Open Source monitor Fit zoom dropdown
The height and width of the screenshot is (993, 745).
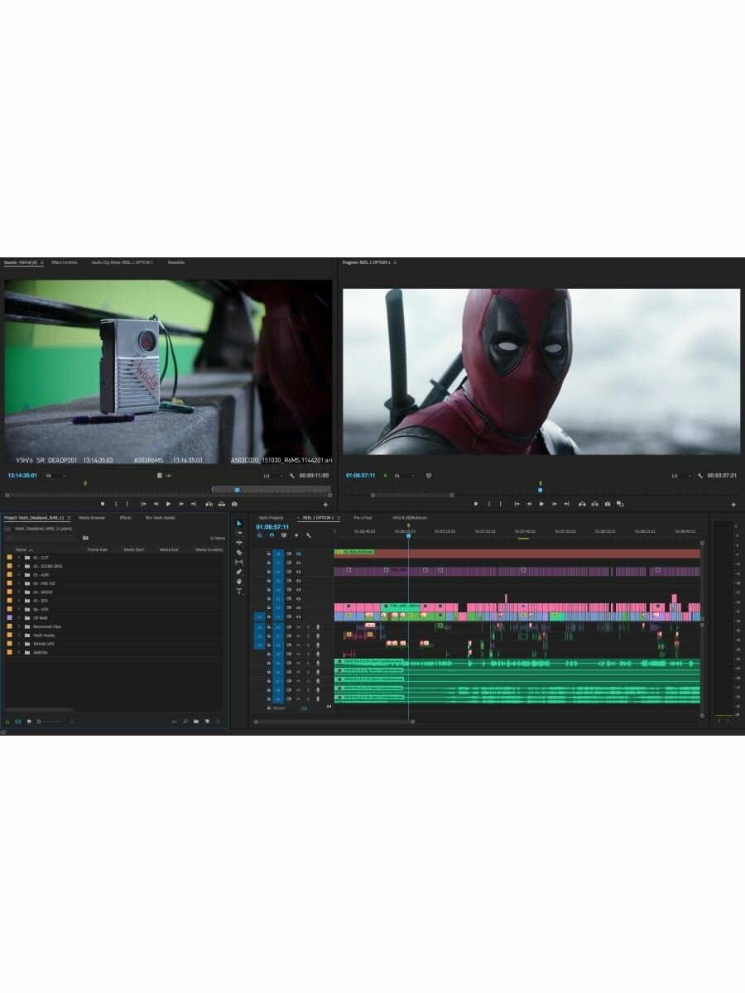point(55,476)
